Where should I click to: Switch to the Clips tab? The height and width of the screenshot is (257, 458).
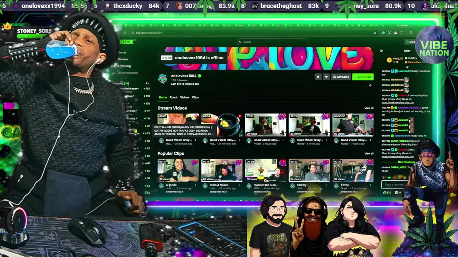click(195, 97)
